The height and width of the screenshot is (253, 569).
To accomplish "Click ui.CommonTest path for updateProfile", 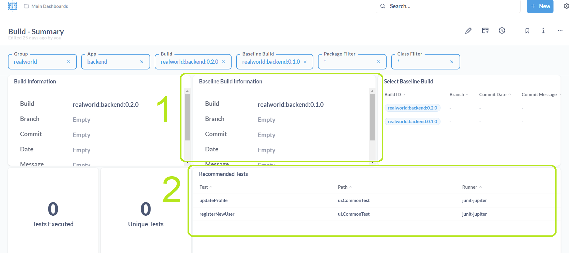I will (353, 200).
